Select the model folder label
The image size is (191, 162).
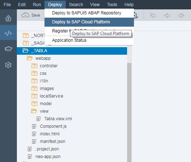point(46,104)
